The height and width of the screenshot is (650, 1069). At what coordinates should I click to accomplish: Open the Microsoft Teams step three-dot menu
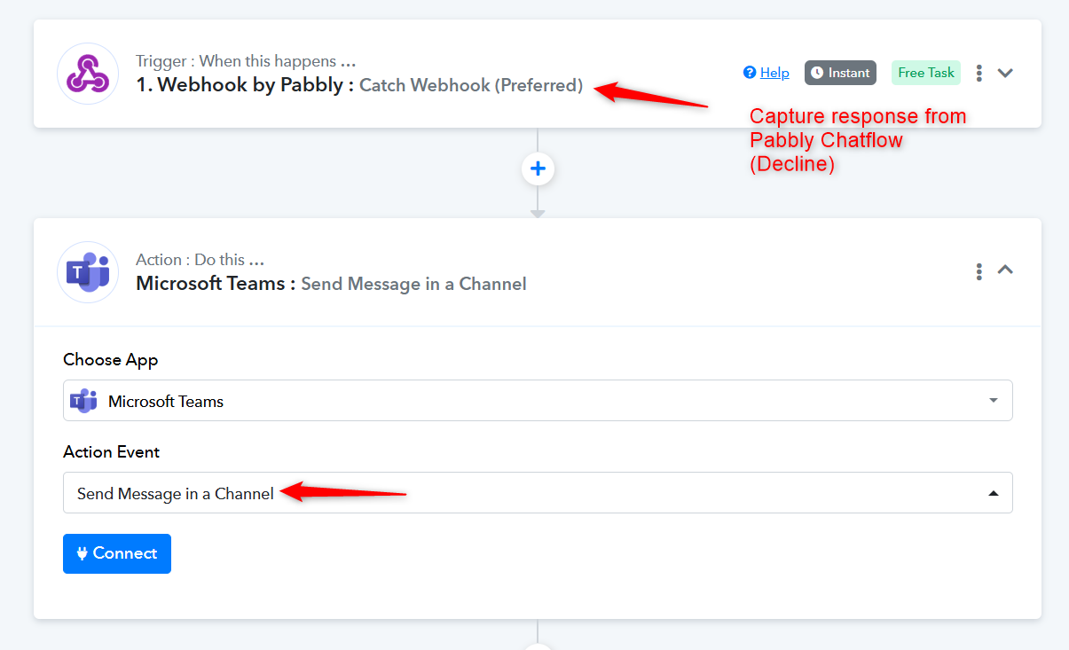coord(979,271)
